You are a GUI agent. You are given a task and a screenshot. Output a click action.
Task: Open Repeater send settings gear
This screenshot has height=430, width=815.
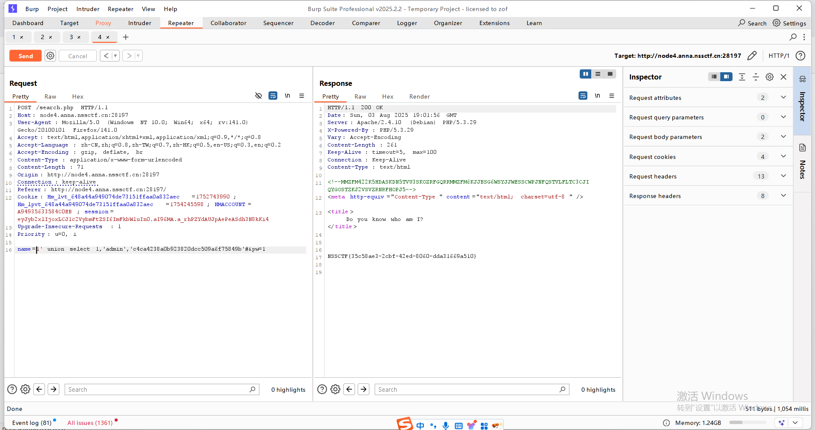click(50, 56)
